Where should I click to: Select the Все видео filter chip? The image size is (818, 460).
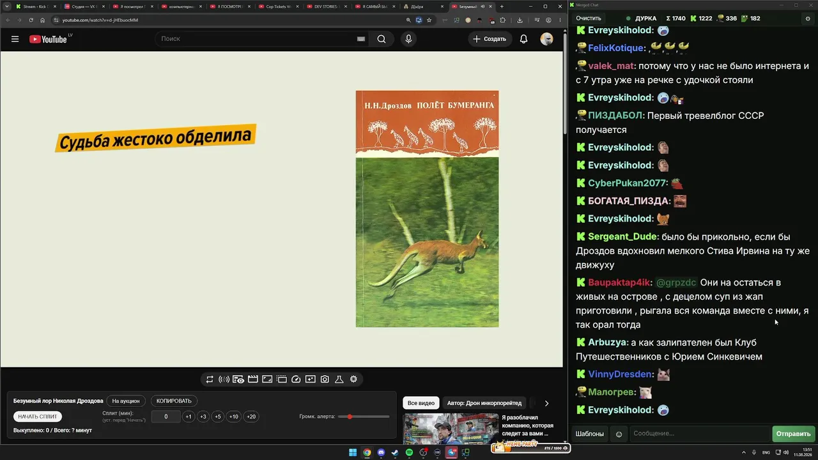(x=421, y=403)
